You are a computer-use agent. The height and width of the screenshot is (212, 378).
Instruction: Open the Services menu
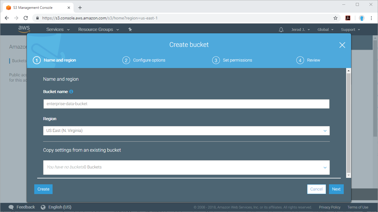[x=58, y=29]
